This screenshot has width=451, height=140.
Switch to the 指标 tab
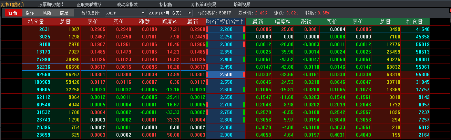pyautogui.click(x=30, y=13)
